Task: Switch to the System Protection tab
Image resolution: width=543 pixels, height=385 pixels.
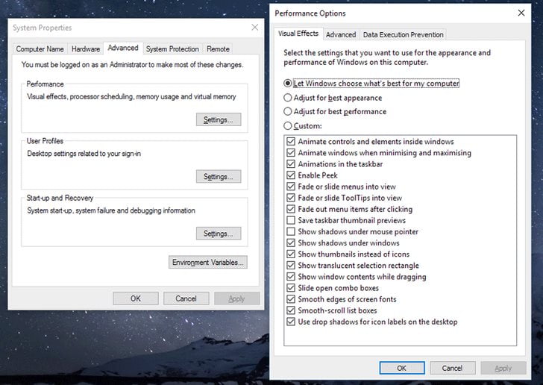Action: pos(172,49)
